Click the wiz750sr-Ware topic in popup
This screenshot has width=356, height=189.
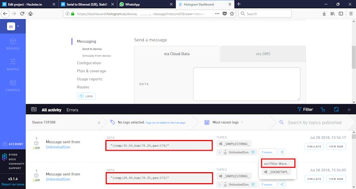(278, 164)
